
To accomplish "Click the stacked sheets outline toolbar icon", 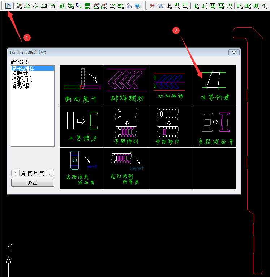I will coord(52,6).
